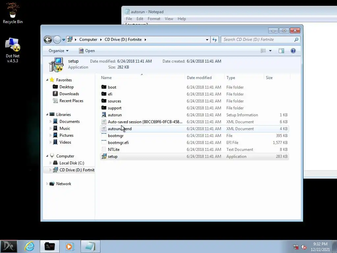Toggle the preview pane icon
The image size is (337, 253).
point(281,51)
